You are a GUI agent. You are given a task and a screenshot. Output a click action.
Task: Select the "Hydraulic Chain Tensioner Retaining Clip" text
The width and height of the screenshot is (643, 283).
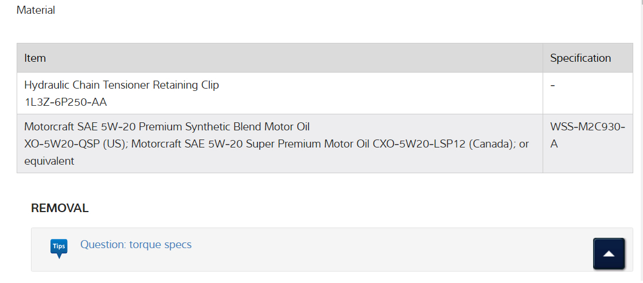click(122, 85)
